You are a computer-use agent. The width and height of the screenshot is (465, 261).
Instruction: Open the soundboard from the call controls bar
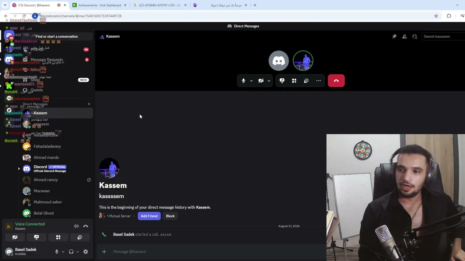(x=306, y=80)
